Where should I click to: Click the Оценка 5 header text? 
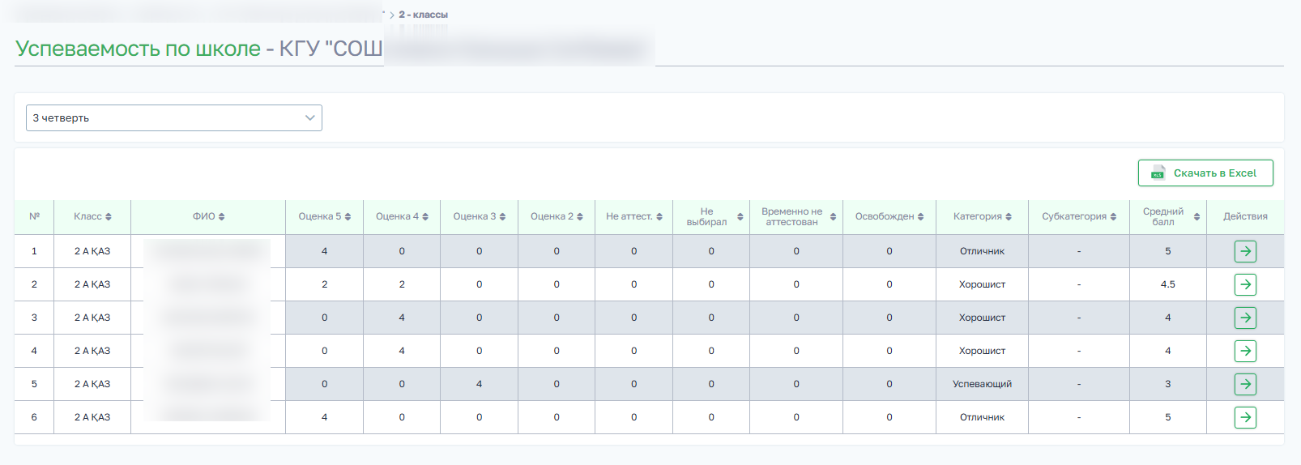(320, 216)
